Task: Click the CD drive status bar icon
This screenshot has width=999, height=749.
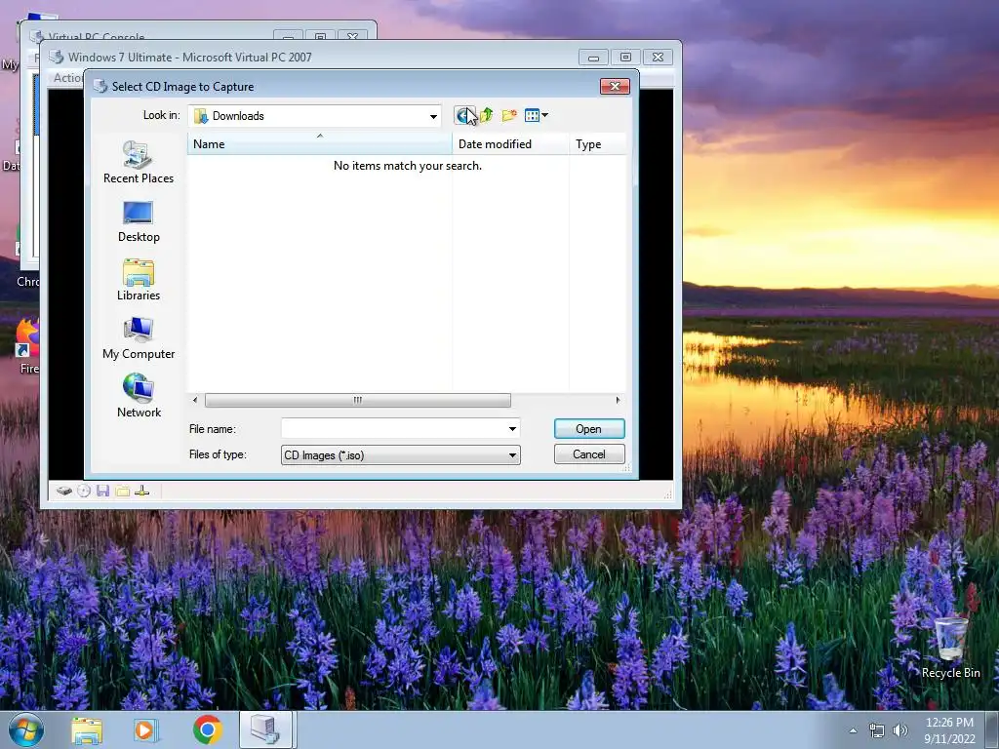Action: [x=84, y=491]
